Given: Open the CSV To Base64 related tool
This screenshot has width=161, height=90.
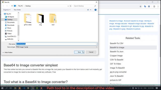Looking at the screenshot, I should 116,60.
